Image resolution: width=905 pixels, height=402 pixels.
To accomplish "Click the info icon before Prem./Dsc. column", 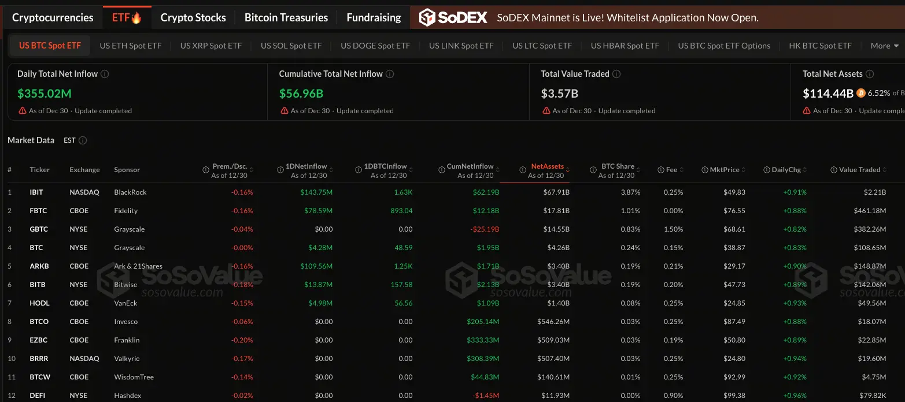I will tap(206, 170).
